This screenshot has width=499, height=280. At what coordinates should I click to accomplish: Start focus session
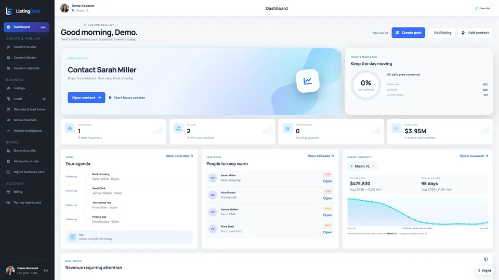click(127, 97)
